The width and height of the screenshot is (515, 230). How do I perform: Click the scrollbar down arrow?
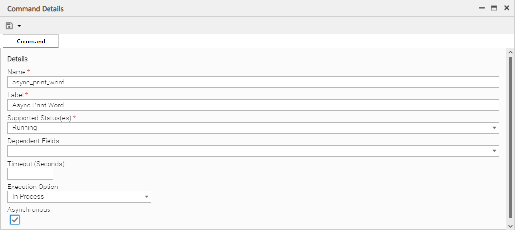pos(510,225)
